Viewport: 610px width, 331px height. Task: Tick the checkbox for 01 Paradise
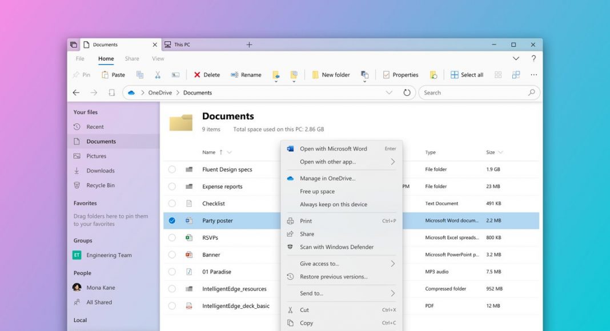[x=172, y=272]
